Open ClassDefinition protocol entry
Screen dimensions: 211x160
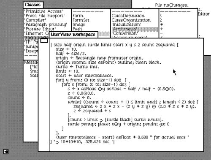point(128,16)
